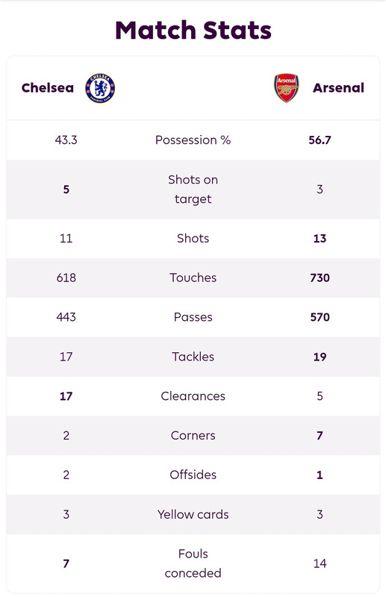Image resolution: width=386 pixels, height=597 pixels.
Task: Select the Tackles stat label
Action: tap(193, 357)
